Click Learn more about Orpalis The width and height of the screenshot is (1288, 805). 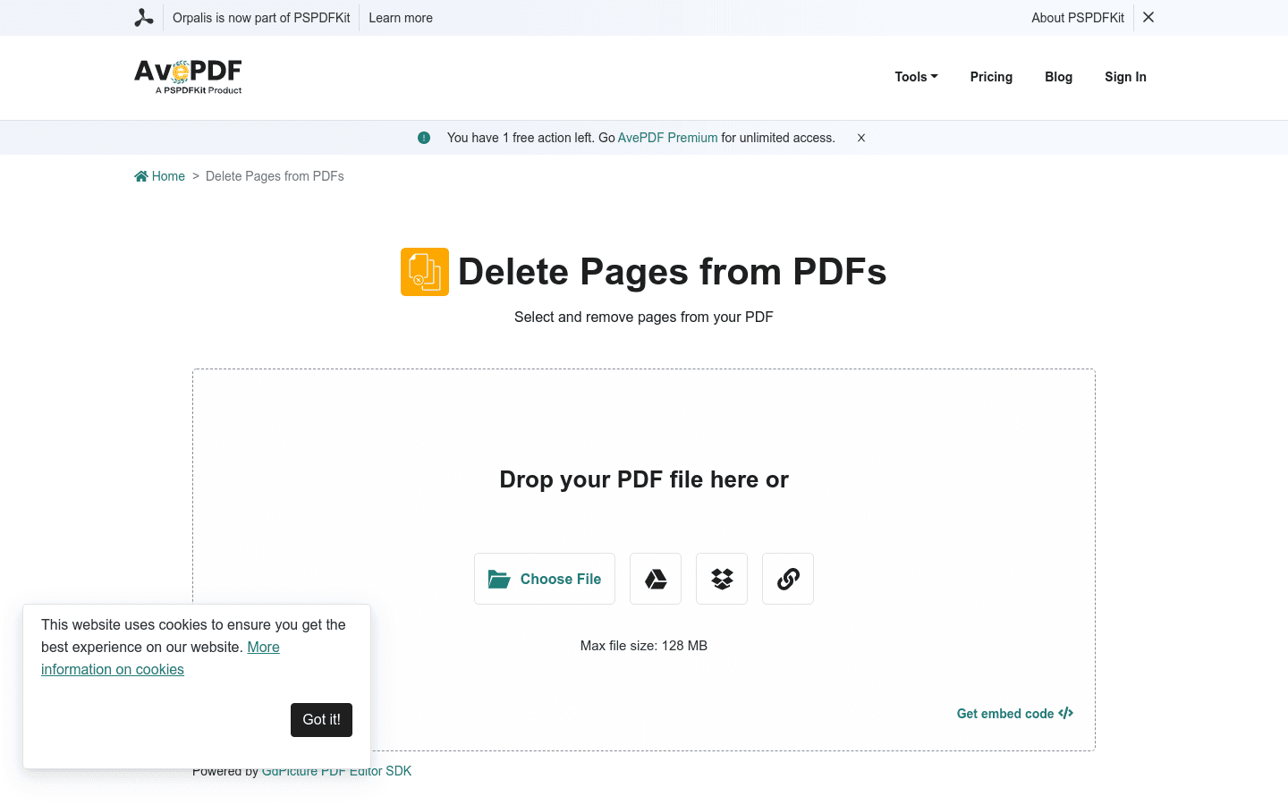click(400, 17)
